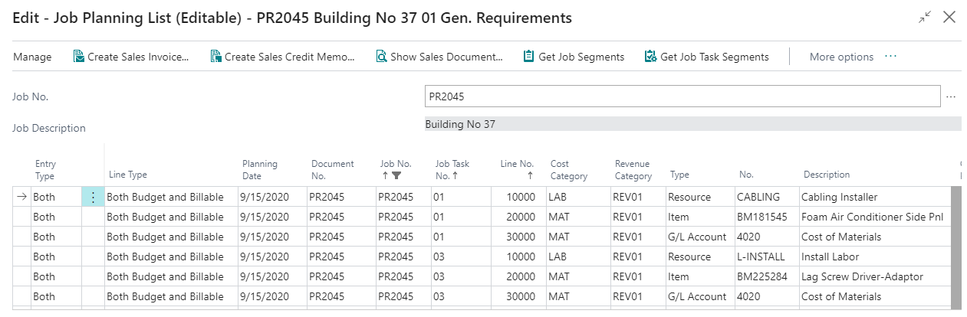967x317 pixels.
Task: Click the Get Job Task Segments icon
Action: point(650,57)
